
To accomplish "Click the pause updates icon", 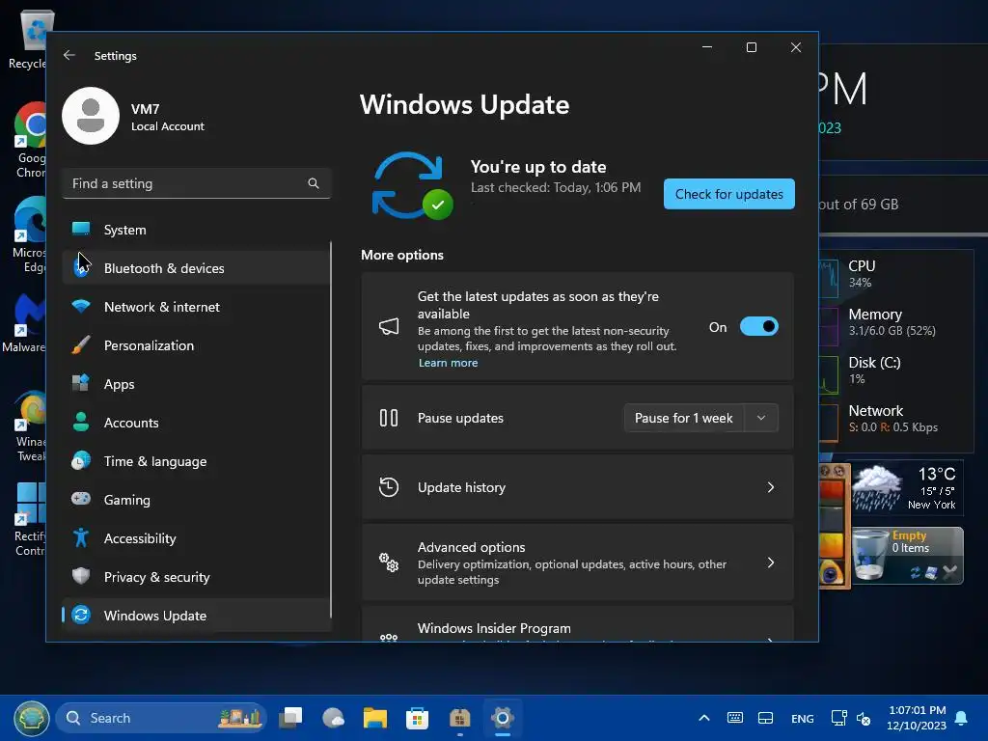I will [389, 418].
